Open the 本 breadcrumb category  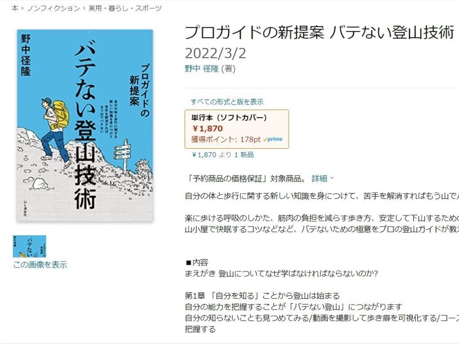pos(15,8)
